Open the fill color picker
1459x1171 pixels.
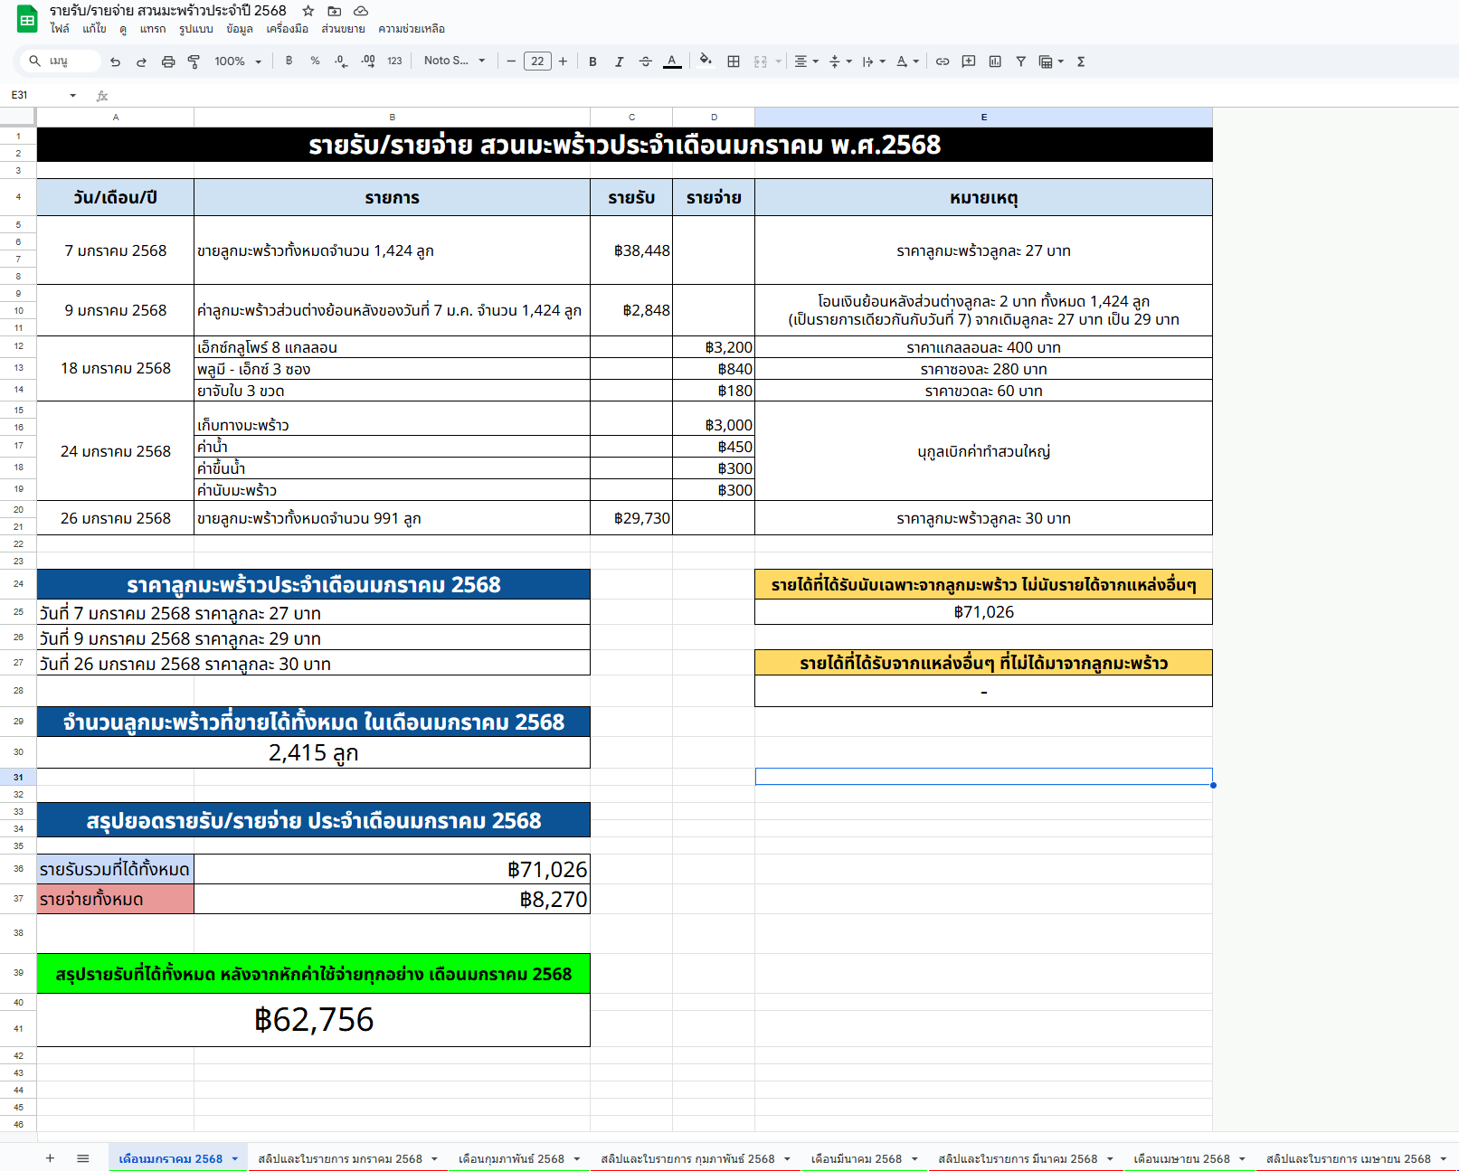(706, 61)
